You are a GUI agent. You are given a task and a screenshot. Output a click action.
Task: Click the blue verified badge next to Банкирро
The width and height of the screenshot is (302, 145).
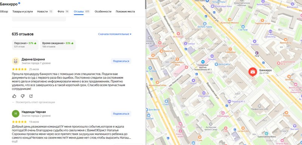pos(19,4)
